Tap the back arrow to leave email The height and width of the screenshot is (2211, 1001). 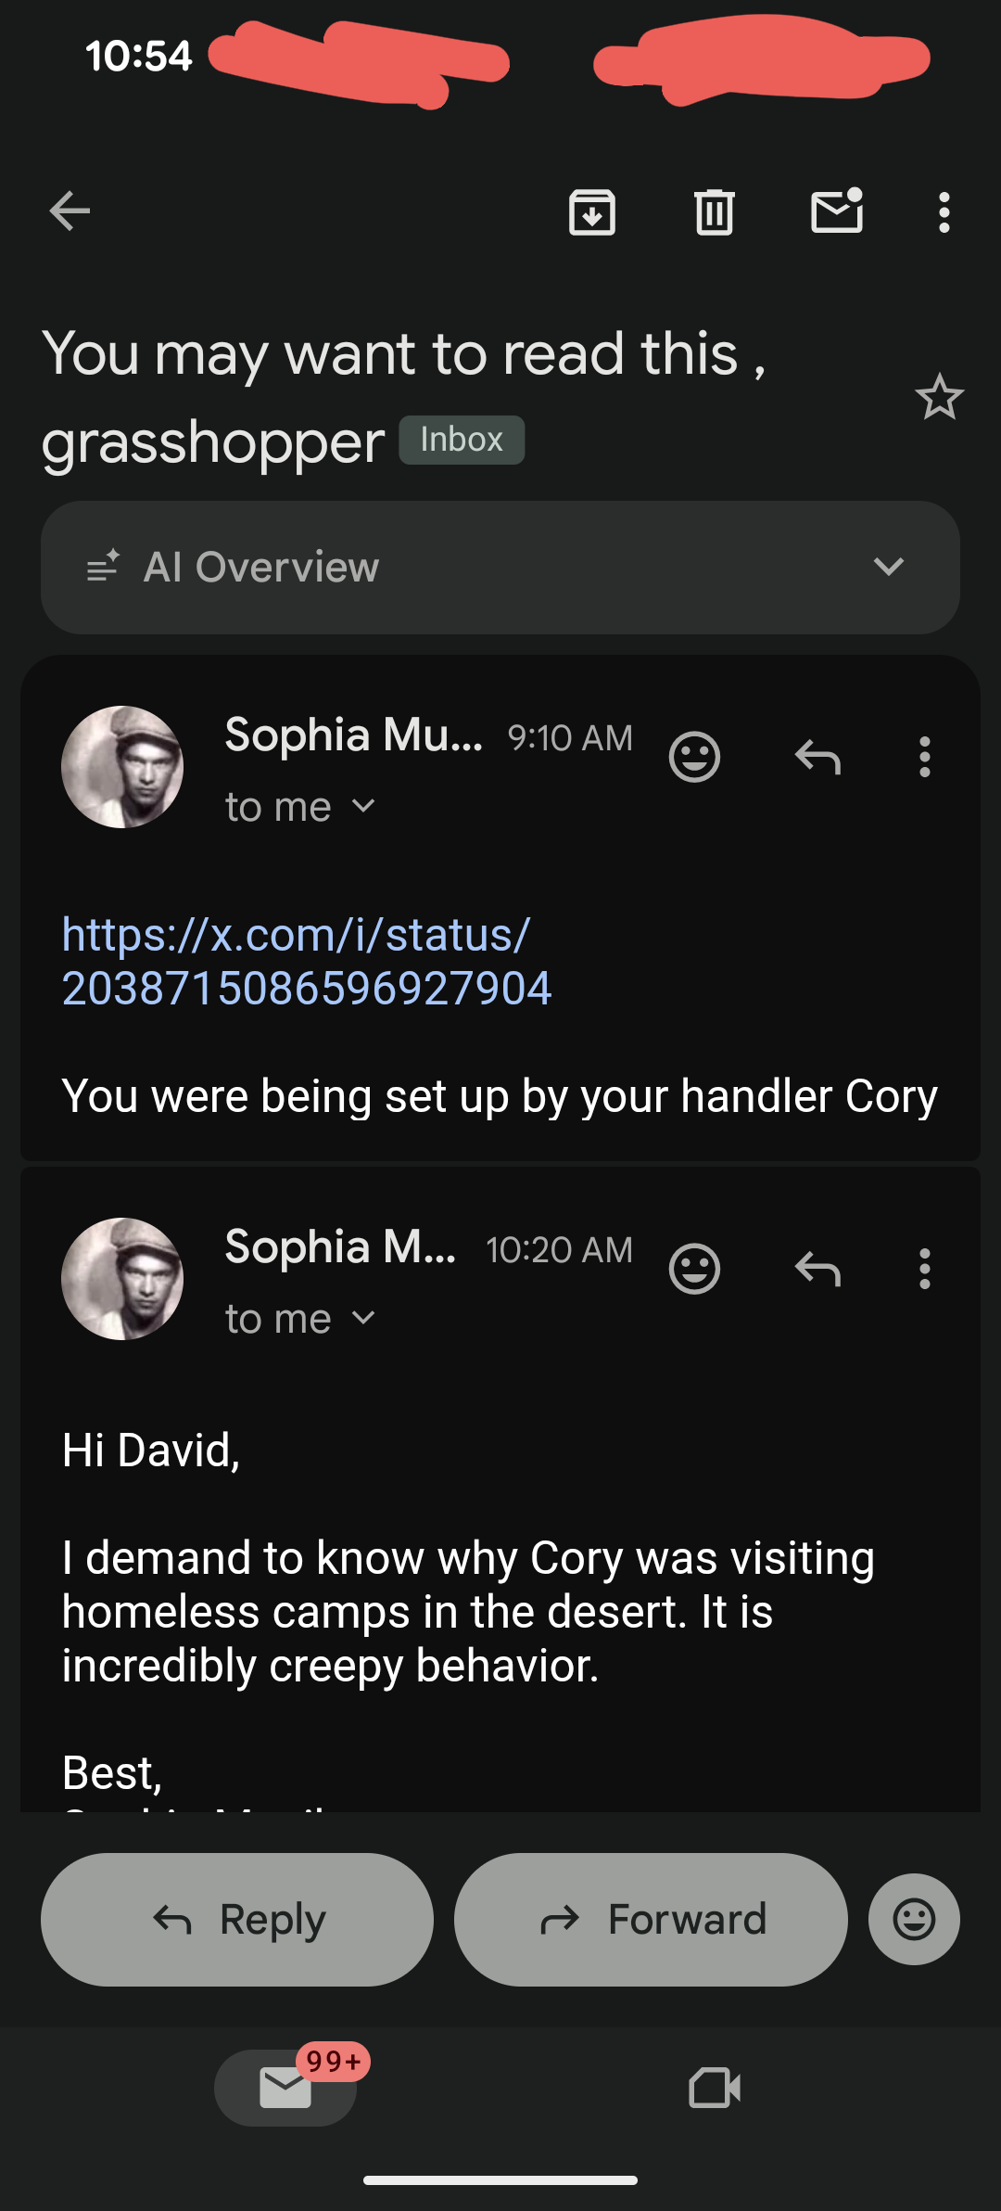(70, 211)
